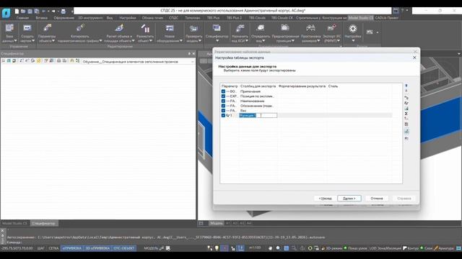This screenshot has height=259, width=462.
Task: Open the Главная ribbon tab
Action: (22, 18)
